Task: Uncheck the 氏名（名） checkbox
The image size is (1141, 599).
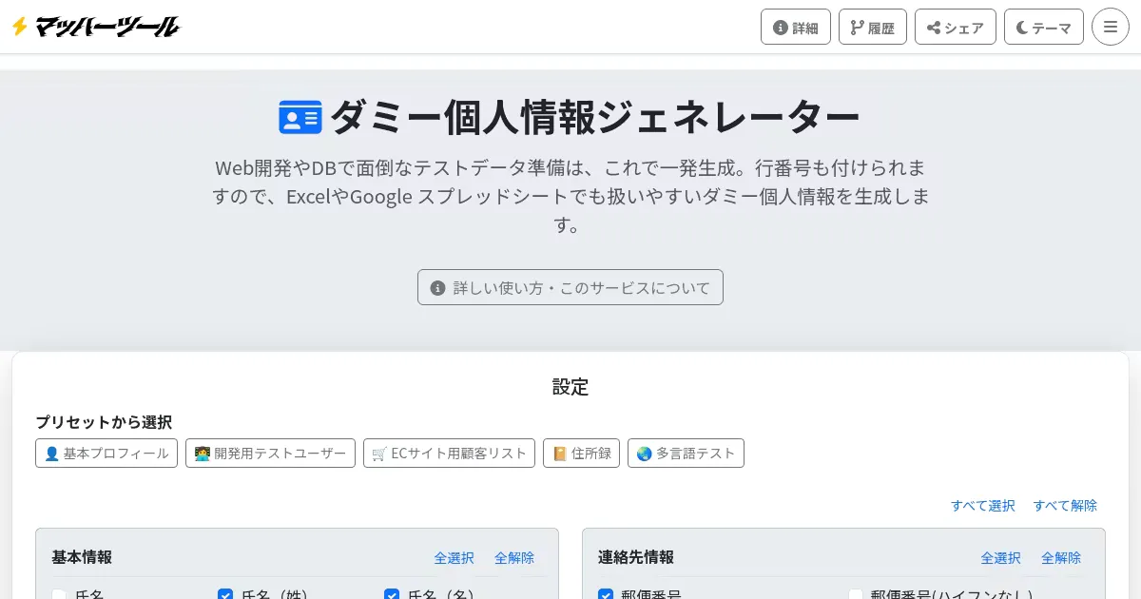Action: pyautogui.click(x=392, y=595)
